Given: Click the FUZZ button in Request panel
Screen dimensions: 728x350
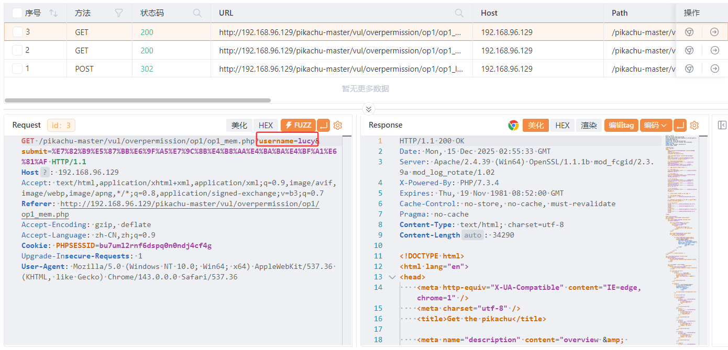Looking at the screenshot, I should click(298, 125).
